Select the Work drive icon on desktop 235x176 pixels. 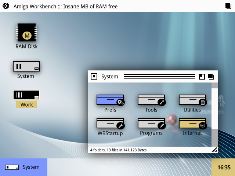click(26, 95)
